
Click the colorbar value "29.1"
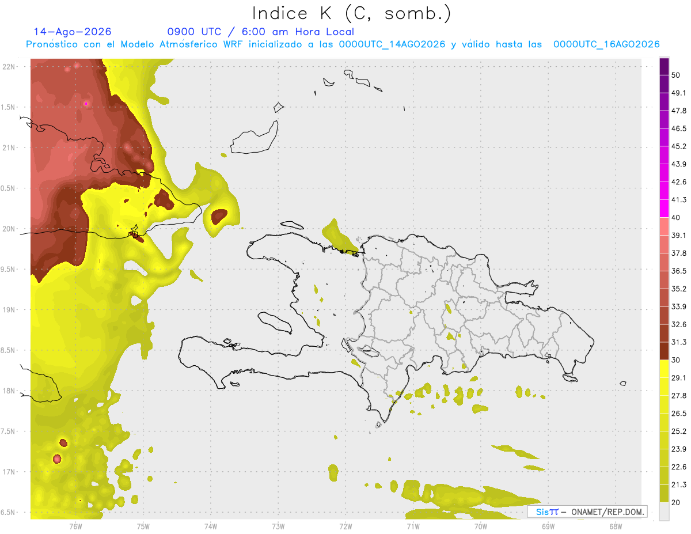[679, 378]
